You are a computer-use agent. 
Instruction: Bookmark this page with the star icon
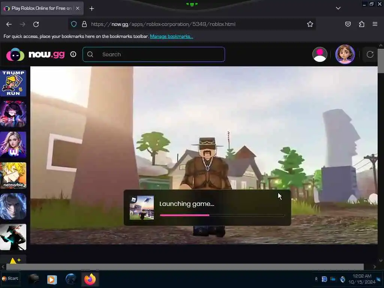[x=310, y=24]
